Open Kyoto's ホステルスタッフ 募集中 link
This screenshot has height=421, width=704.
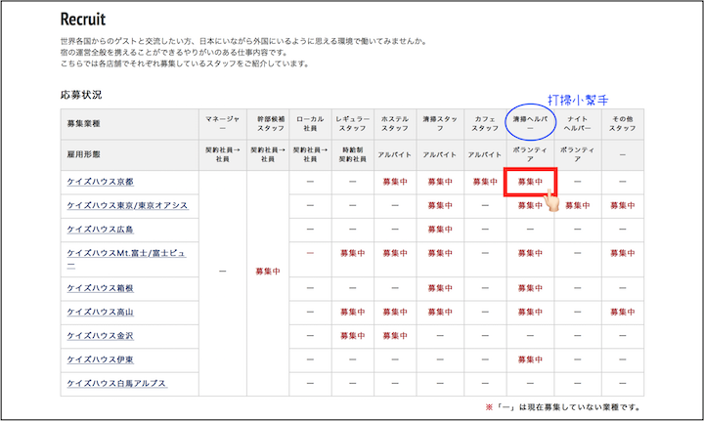[395, 183]
